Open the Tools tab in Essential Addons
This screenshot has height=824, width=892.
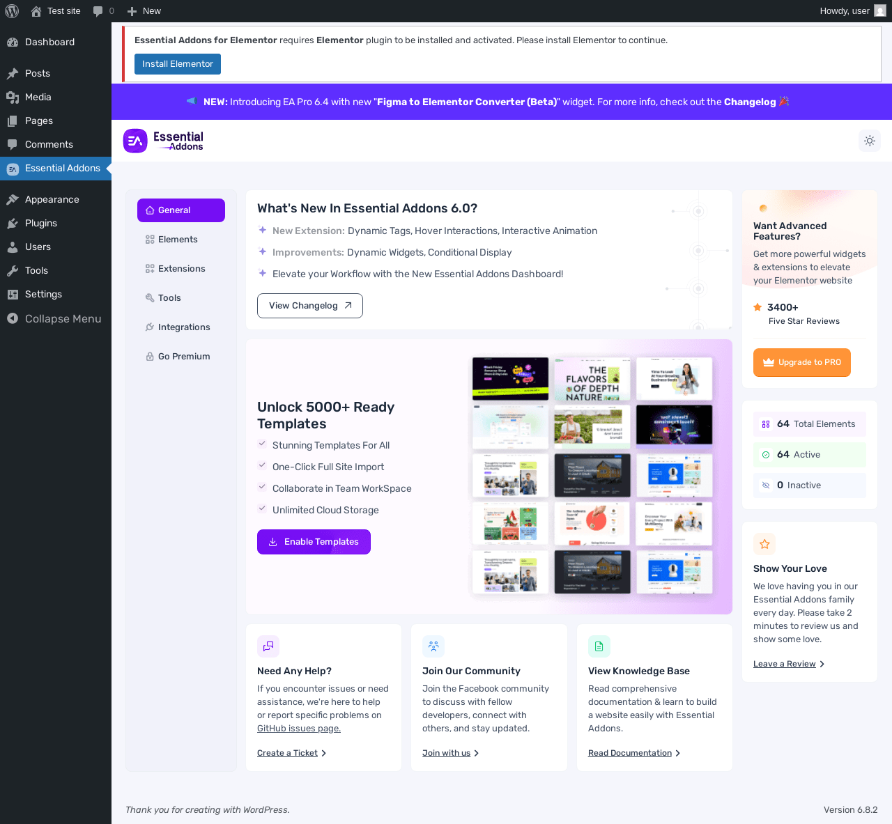click(x=181, y=298)
